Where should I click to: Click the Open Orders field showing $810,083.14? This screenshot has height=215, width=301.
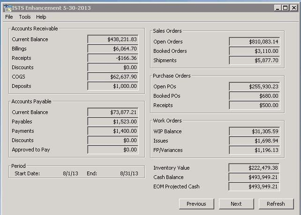click(x=255, y=42)
